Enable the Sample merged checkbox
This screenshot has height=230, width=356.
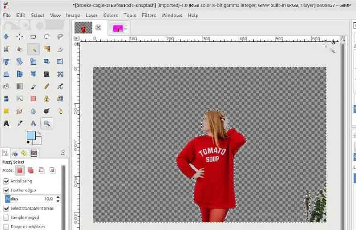coord(6,217)
